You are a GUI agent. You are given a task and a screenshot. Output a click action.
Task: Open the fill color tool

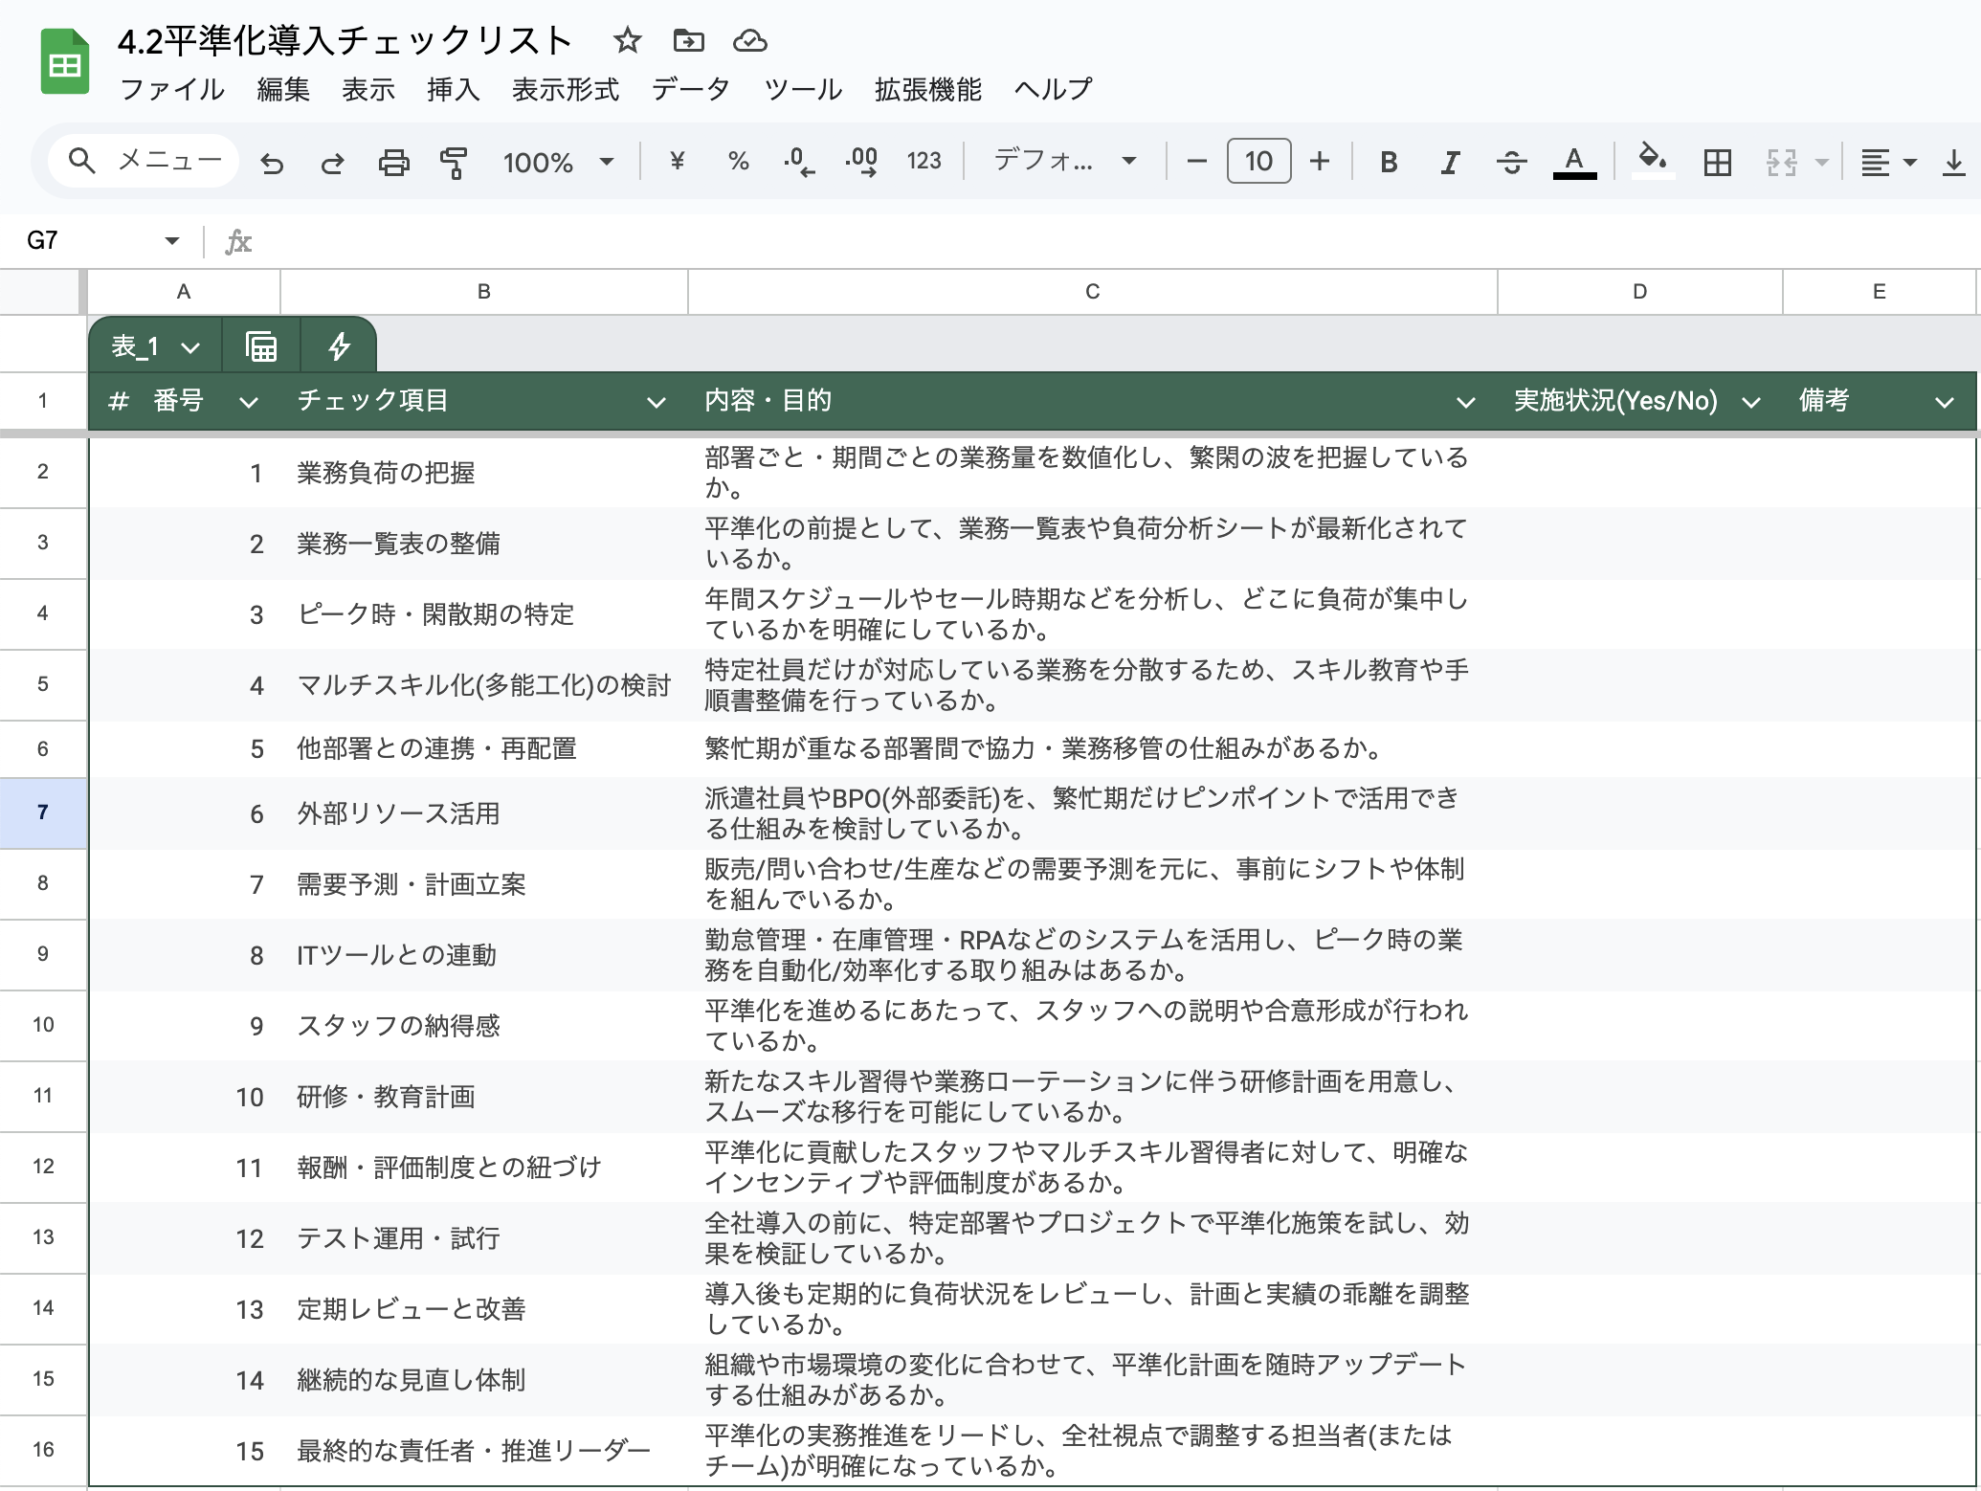(1653, 161)
